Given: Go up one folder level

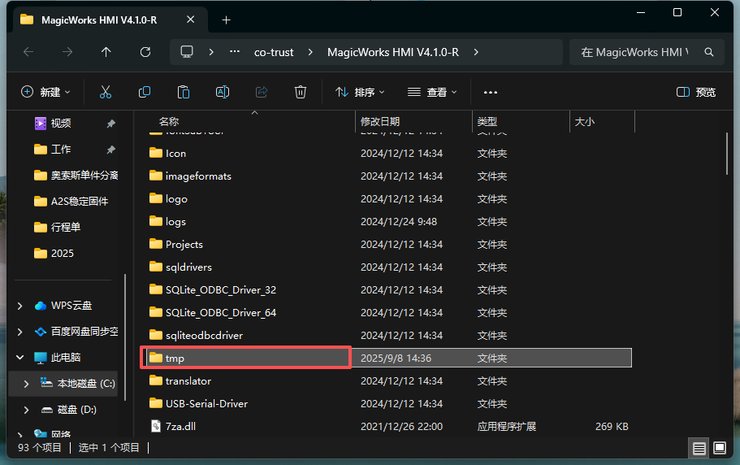Looking at the screenshot, I should tap(106, 52).
